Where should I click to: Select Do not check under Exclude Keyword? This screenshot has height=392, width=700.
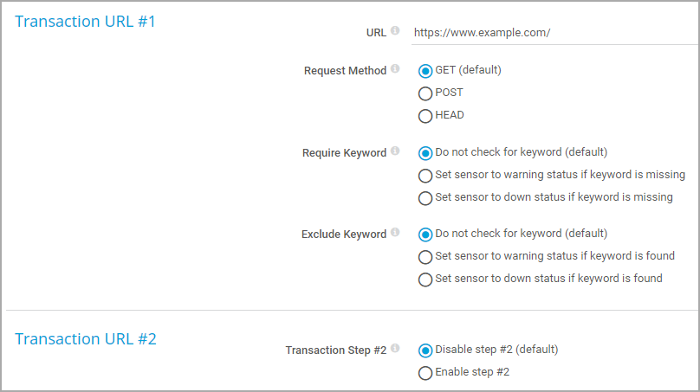point(425,235)
